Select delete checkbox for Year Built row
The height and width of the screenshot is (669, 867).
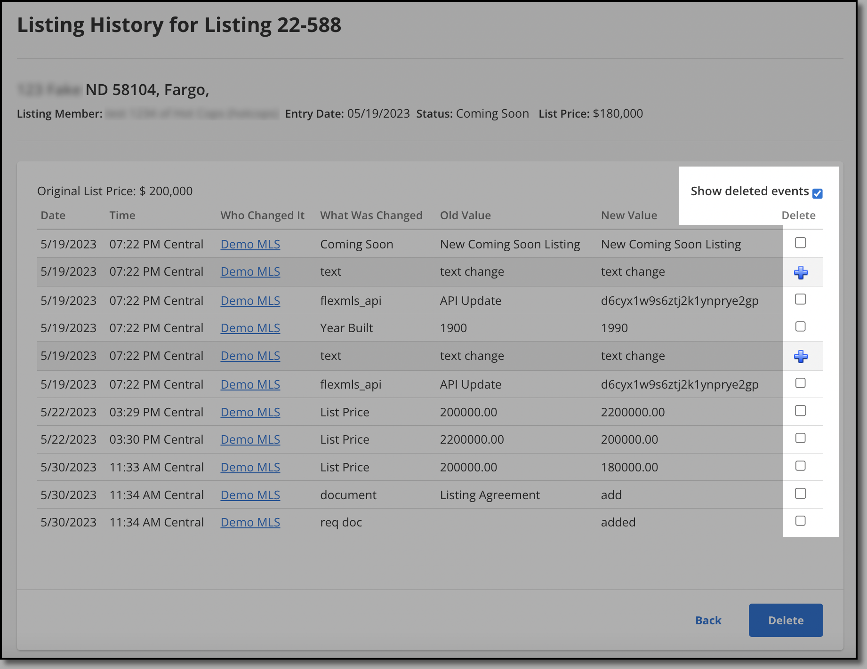[x=800, y=327]
